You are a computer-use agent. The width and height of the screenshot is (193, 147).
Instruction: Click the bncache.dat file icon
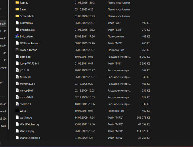(17, 30)
